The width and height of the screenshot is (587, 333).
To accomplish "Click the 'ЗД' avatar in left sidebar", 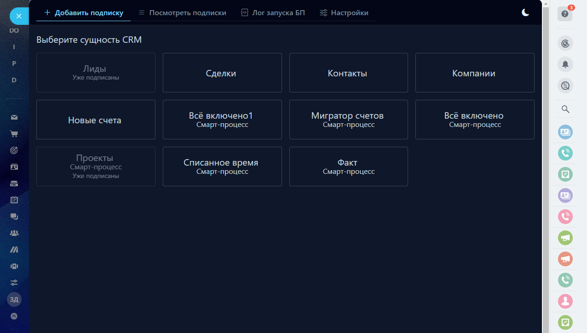I will coord(14,299).
